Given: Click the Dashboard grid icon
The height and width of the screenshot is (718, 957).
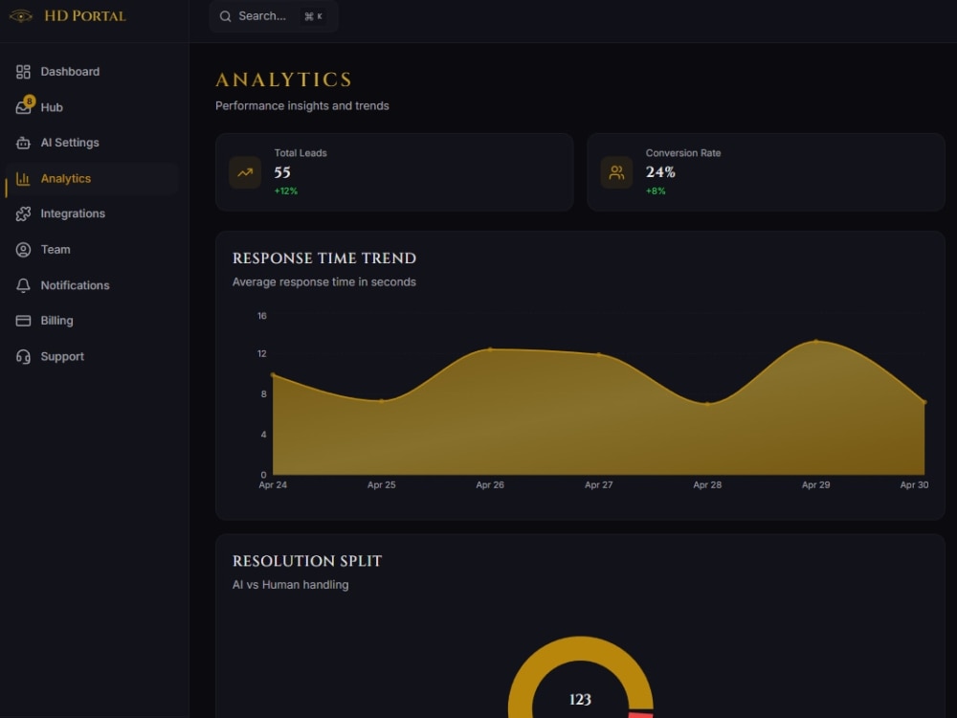Looking at the screenshot, I should click(23, 72).
